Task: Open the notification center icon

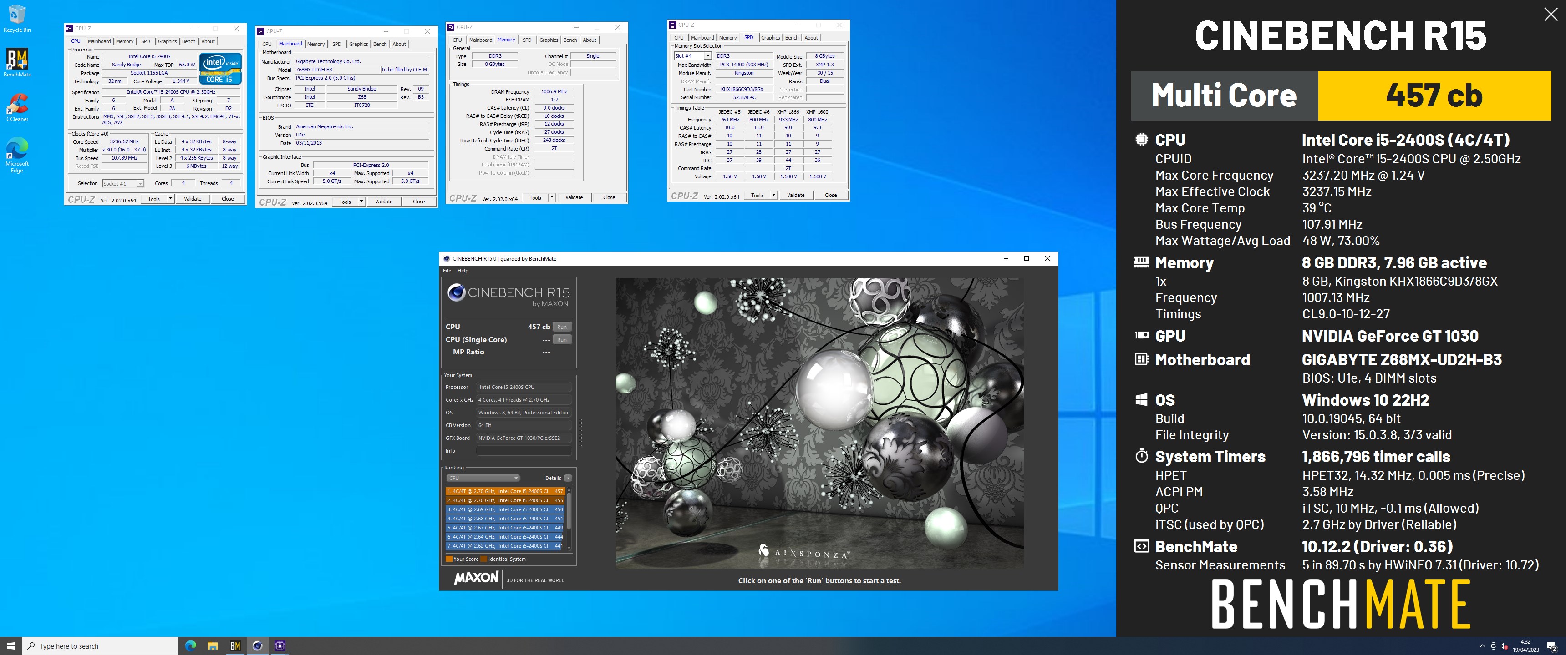Action: [1551, 646]
